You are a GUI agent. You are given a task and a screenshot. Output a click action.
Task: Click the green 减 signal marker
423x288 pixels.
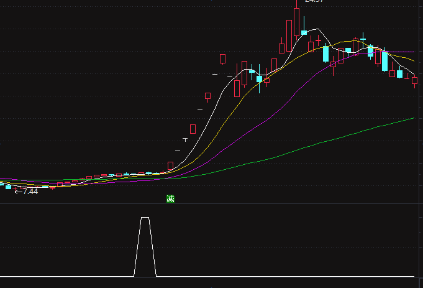[170, 199]
